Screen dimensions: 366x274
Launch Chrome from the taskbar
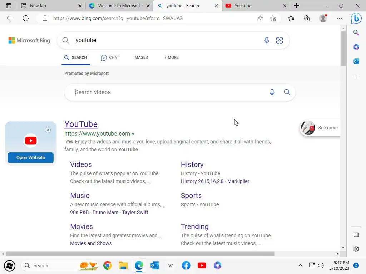(107, 265)
